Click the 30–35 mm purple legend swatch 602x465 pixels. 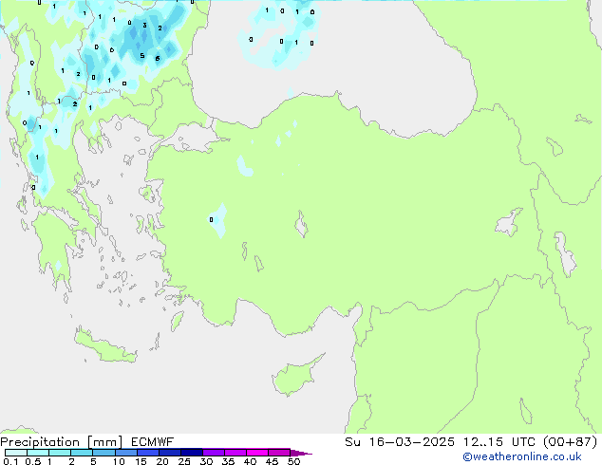213,453
